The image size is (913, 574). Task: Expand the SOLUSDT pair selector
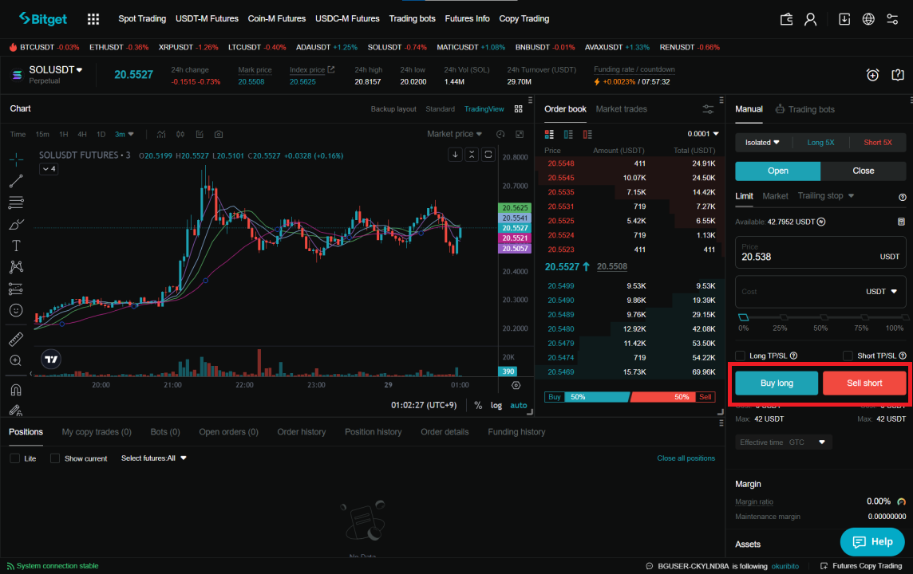pos(55,70)
